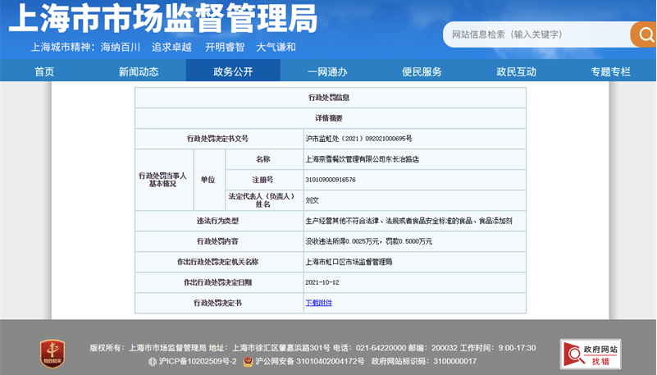Select the 政务公开 tab

click(x=233, y=71)
